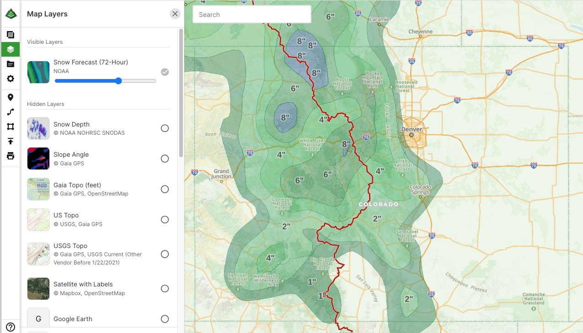The width and height of the screenshot is (583, 333).
Task: Click the Routt National Forest label
Action: click(342, 84)
